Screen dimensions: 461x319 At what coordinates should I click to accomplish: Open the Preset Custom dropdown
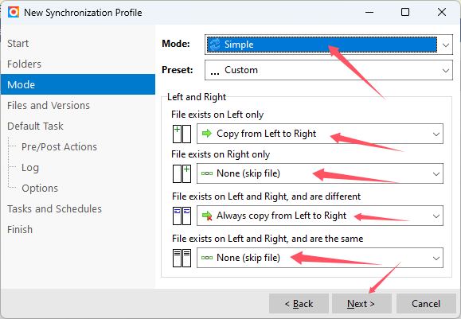point(328,70)
